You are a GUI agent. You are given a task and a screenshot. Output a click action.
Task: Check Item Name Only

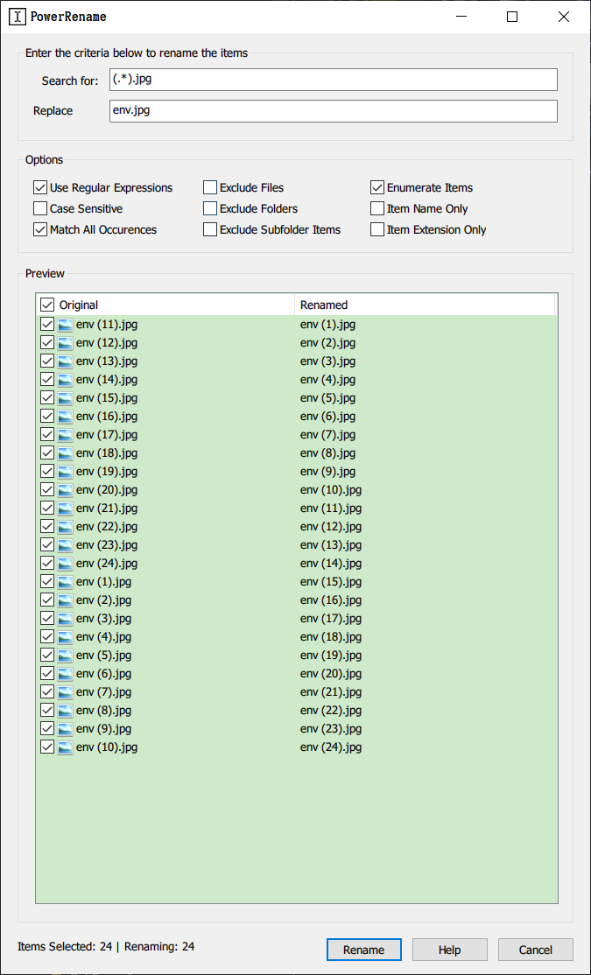(x=377, y=209)
